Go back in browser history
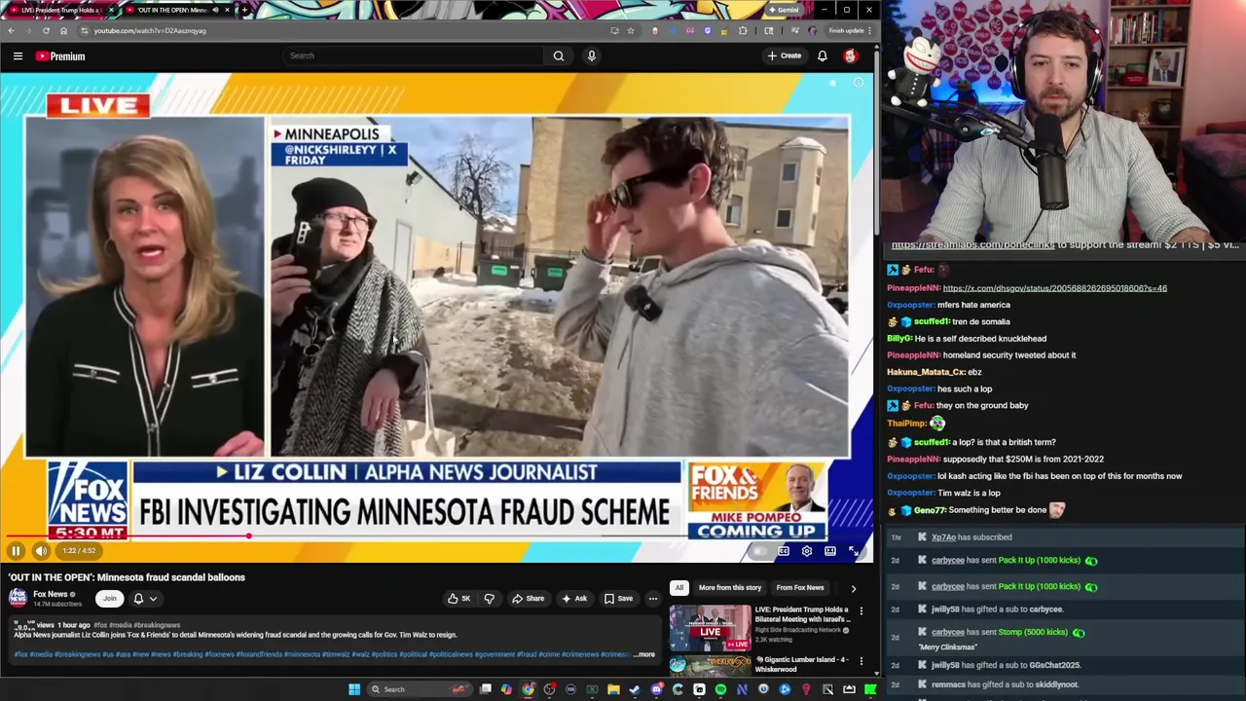Viewport: 1246px width, 701px height. tap(12, 30)
